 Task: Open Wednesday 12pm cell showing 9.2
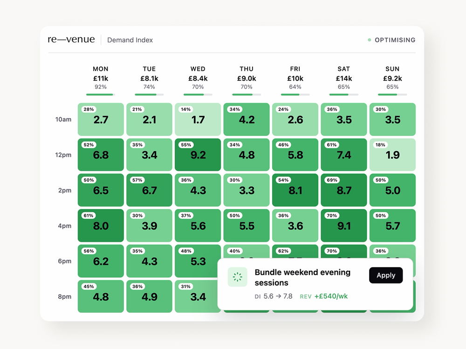tap(198, 154)
